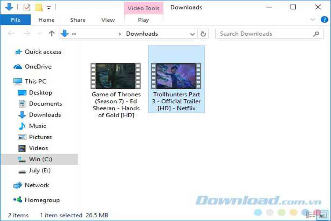This screenshot has height=221, width=331.
Task: Refresh the Downloads folder
Action: click(203, 34)
